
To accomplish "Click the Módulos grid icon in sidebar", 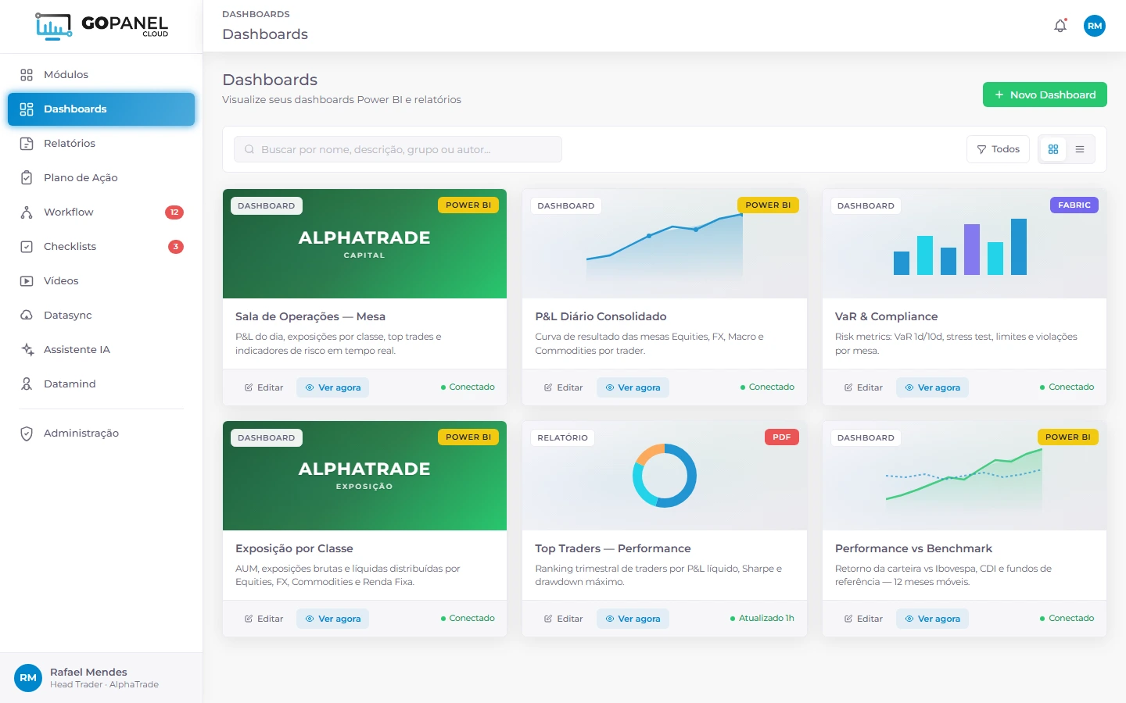I will click(27, 75).
